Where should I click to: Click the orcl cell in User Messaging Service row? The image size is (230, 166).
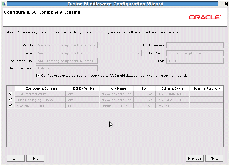point(83,100)
